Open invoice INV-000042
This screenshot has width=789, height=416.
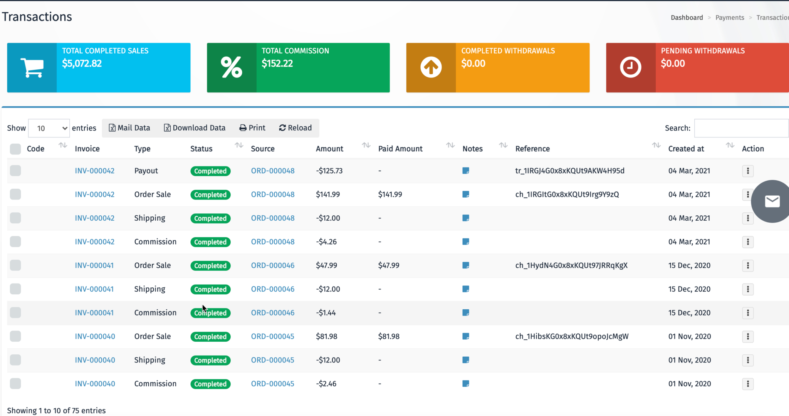pyautogui.click(x=94, y=171)
